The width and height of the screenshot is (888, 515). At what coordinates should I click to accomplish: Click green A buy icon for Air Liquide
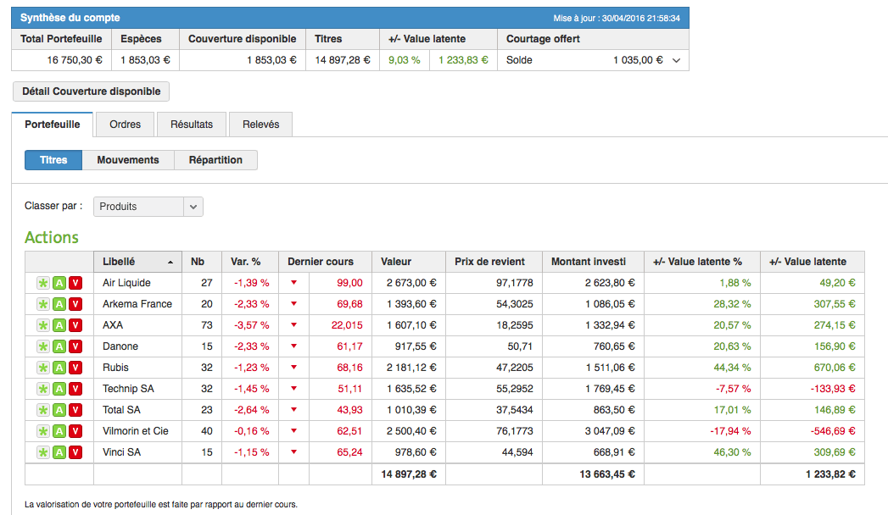coord(59,283)
